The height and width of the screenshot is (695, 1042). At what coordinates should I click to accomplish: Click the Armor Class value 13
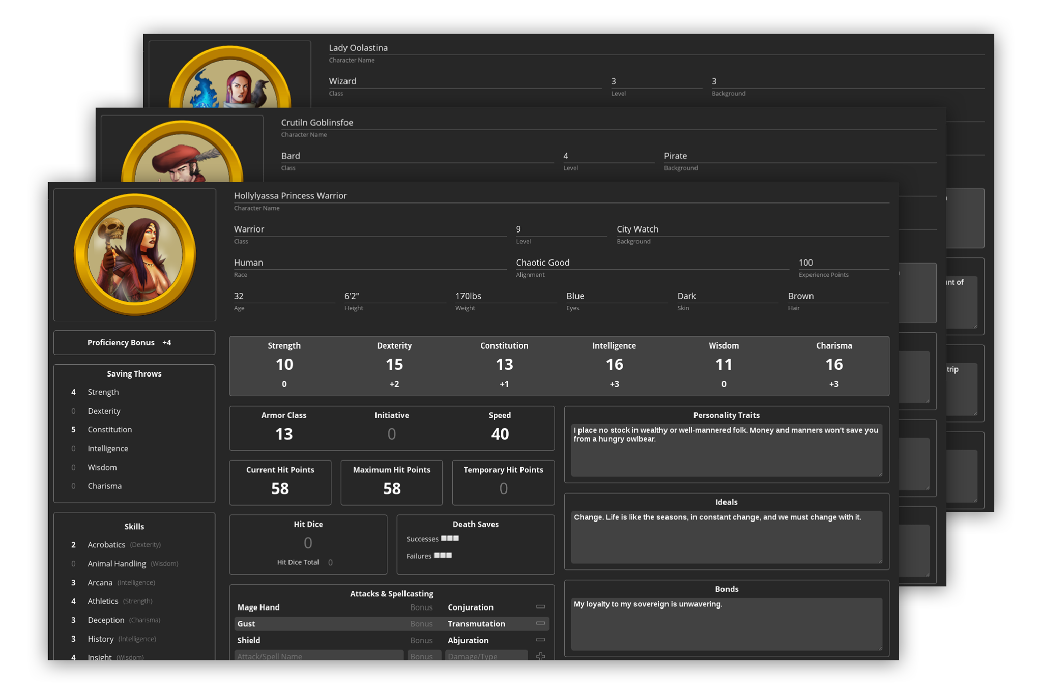(x=284, y=434)
